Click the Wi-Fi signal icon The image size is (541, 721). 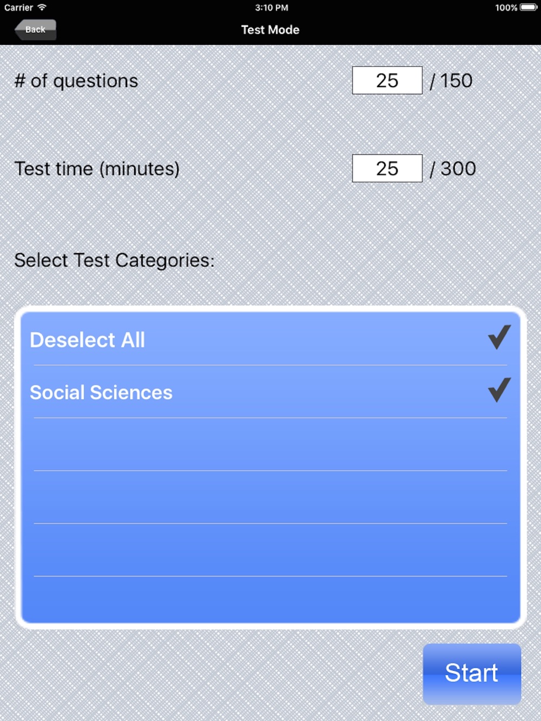42,8
